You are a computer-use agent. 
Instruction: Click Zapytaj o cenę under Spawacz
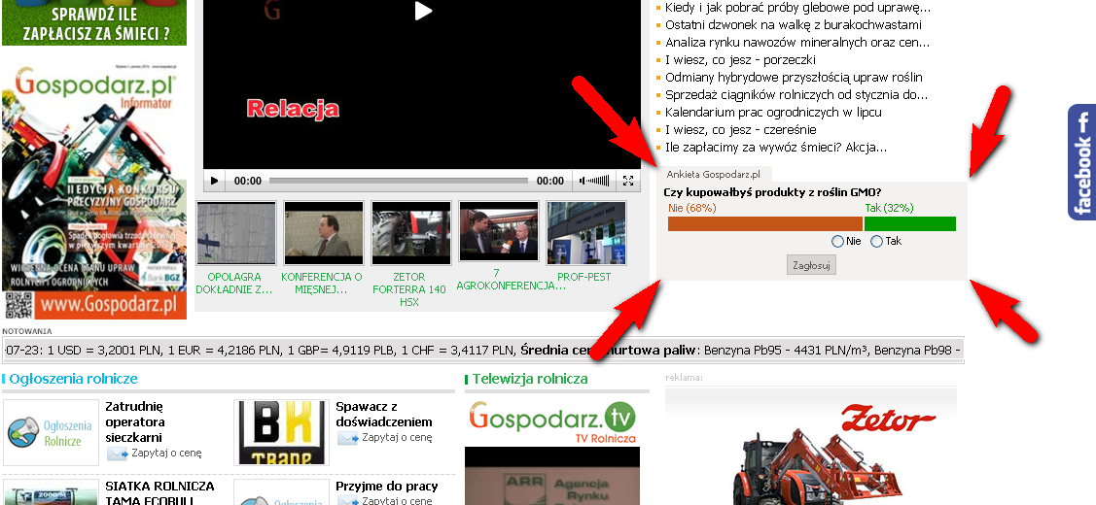pos(397,437)
